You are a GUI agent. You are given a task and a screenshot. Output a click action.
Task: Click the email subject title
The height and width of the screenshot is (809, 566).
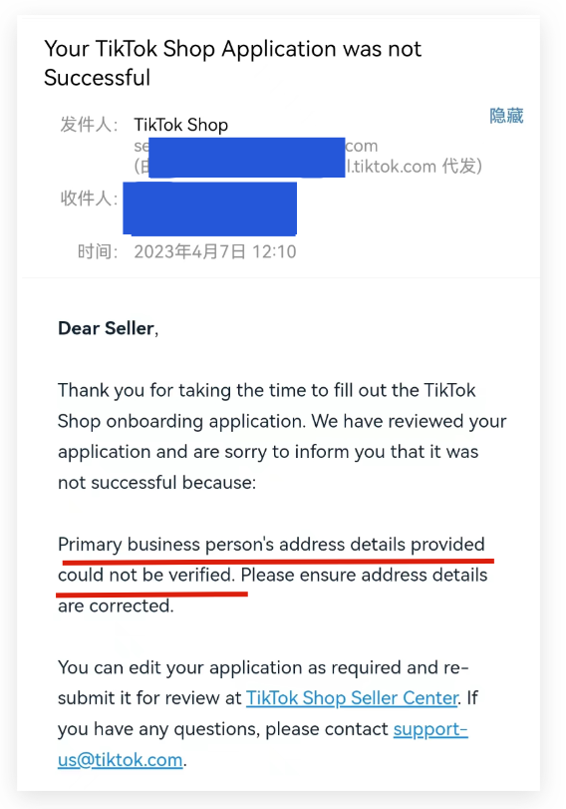point(233,64)
